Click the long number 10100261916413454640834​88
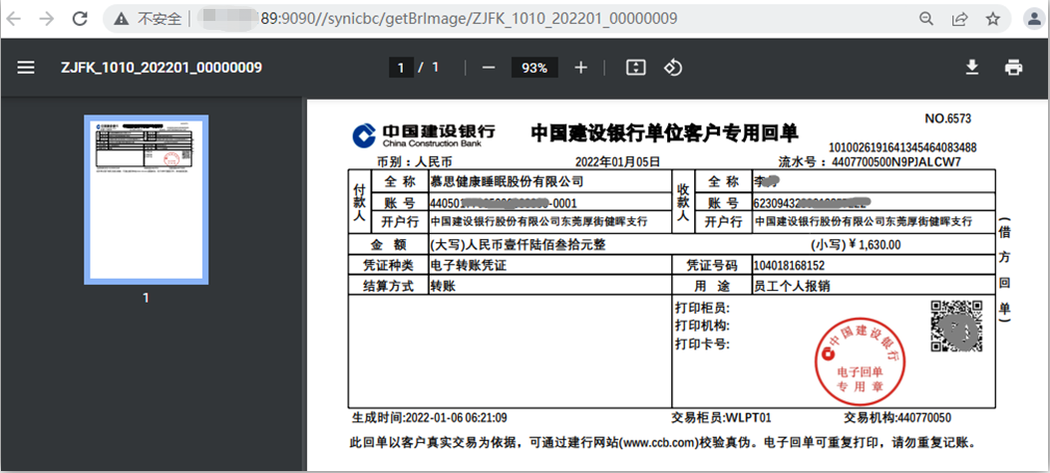 click(902, 147)
